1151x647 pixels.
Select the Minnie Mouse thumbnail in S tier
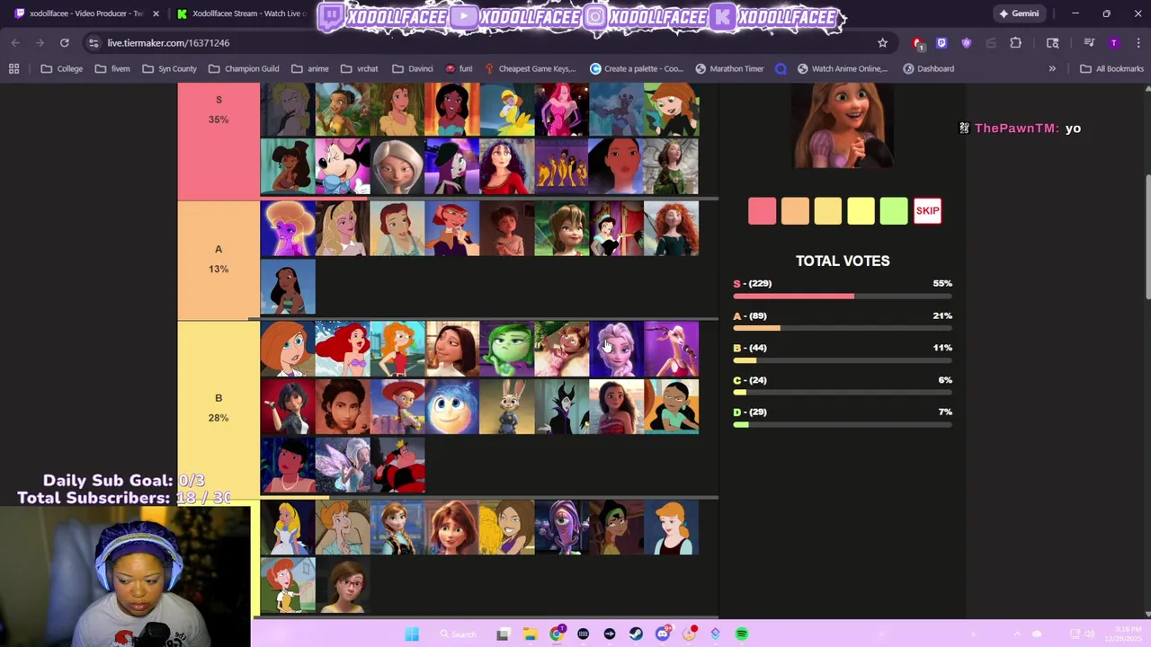point(343,166)
